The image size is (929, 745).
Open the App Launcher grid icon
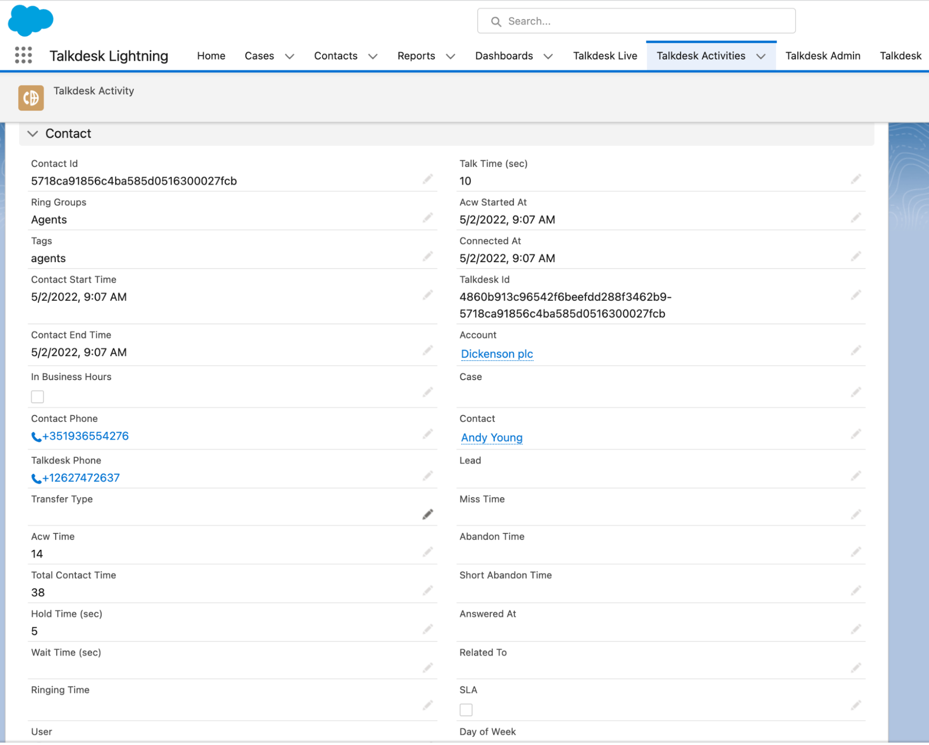pyautogui.click(x=23, y=55)
